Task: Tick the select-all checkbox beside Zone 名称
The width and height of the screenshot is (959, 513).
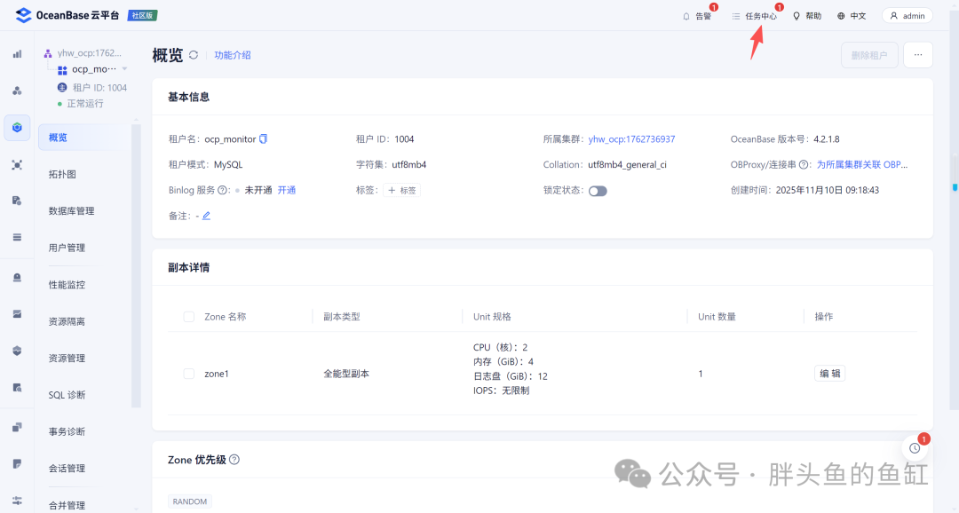Action: point(189,317)
